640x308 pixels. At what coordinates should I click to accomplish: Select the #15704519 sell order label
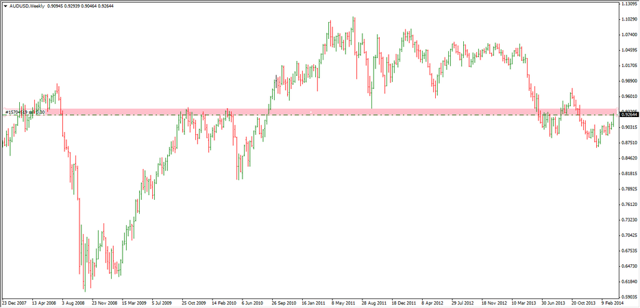click(25, 112)
